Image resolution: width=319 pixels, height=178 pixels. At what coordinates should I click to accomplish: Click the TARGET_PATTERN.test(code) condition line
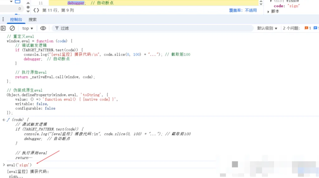(x=49, y=50)
